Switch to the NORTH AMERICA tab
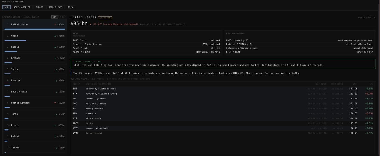Image resolution: width=380 pixels, height=156 pixels. [22, 7]
